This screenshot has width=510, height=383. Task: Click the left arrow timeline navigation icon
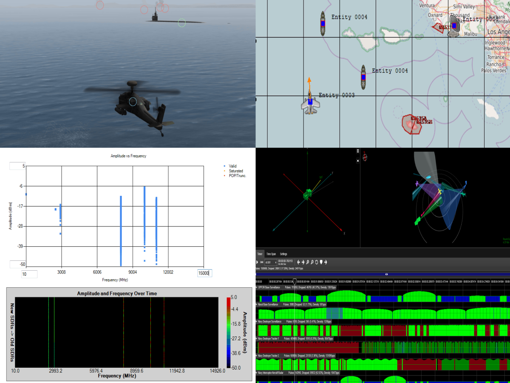(x=298, y=262)
